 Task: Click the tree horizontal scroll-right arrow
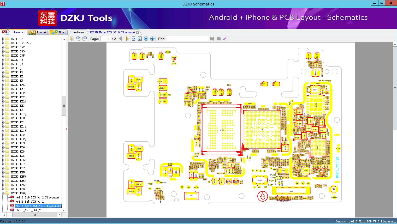59,215
